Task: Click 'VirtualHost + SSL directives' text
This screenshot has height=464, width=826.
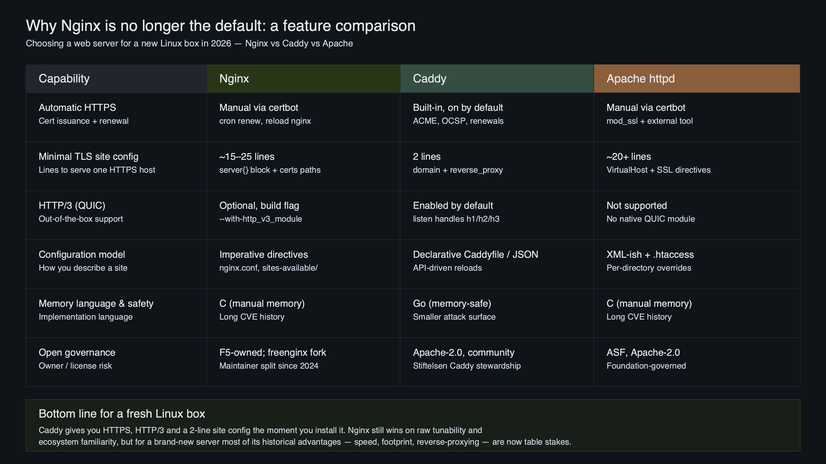Action: (x=659, y=170)
